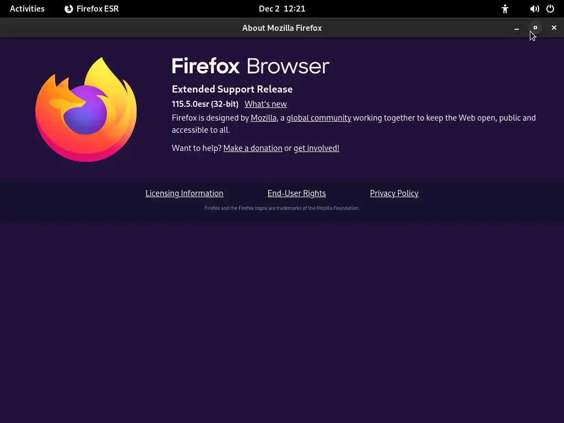Screen dimensions: 564x423
Task: Minimize the About Mozilla Firefox window
Action: point(517,28)
